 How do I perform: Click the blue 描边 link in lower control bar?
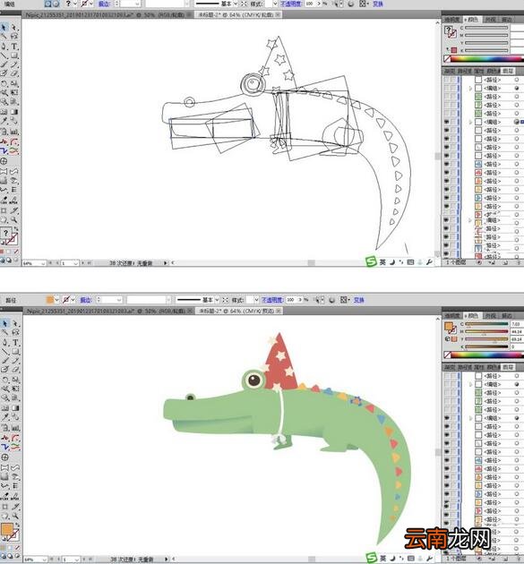pos(86,300)
